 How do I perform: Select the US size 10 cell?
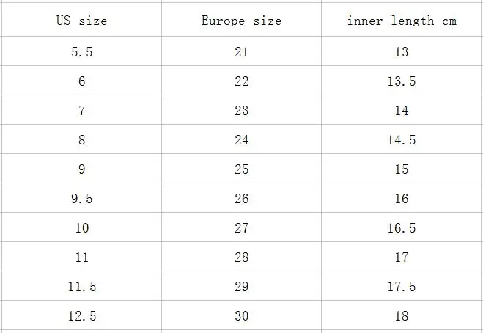pyautogui.click(x=81, y=227)
